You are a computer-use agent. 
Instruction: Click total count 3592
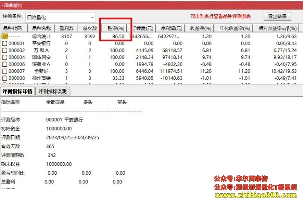[90, 36]
